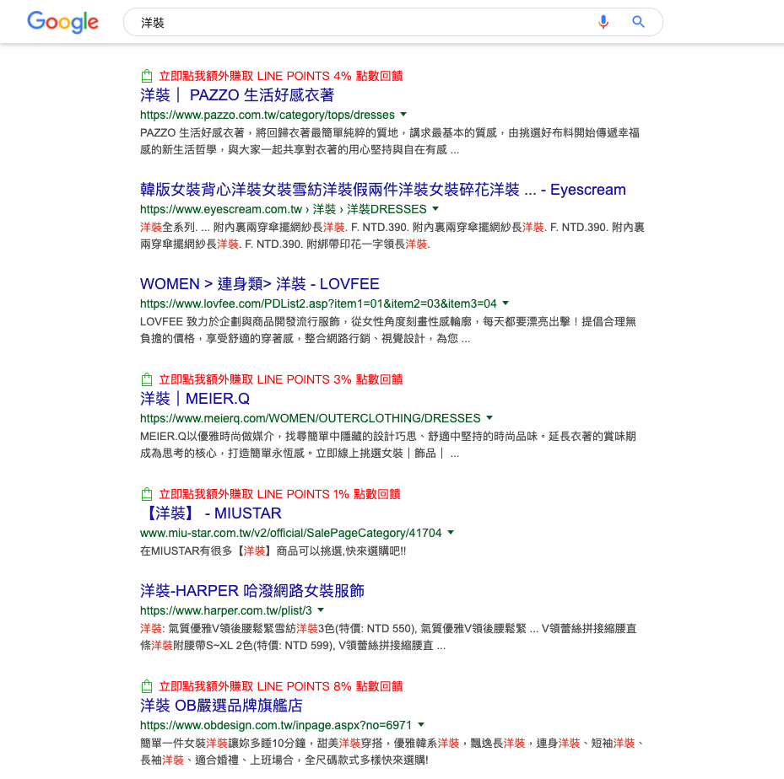The height and width of the screenshot is (779, 784).
Task: Click the miu-star.com.tw SalePageCategory/41704 URL
Action: (291, 533)
